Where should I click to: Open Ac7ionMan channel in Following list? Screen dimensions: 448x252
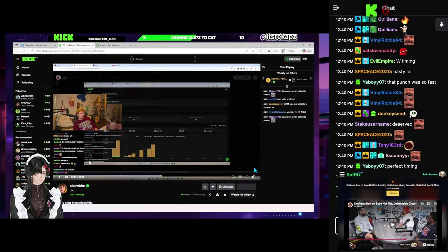(x=33, y=97)
